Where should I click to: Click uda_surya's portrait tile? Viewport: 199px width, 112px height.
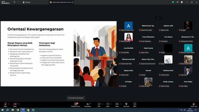pos(188,71)
